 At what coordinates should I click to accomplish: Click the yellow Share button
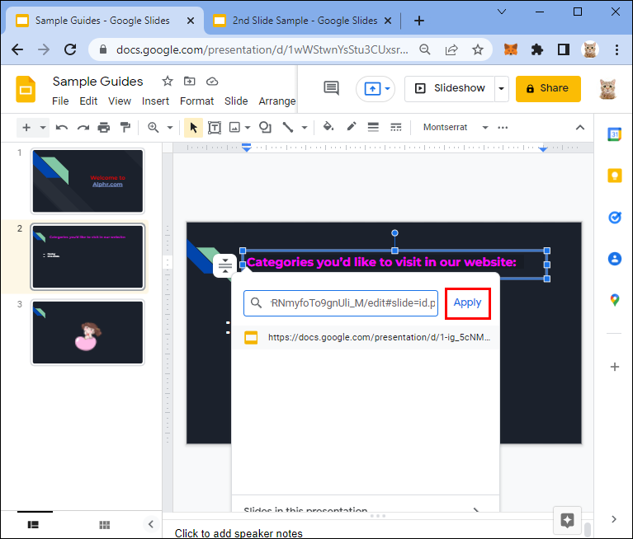point(548,89)
